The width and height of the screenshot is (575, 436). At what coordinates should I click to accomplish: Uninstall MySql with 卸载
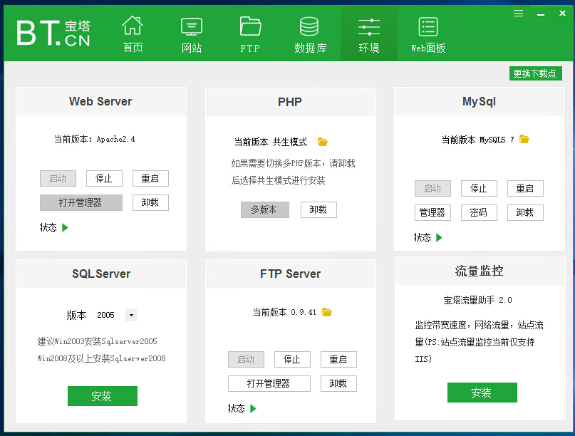(x=525, y=212)
